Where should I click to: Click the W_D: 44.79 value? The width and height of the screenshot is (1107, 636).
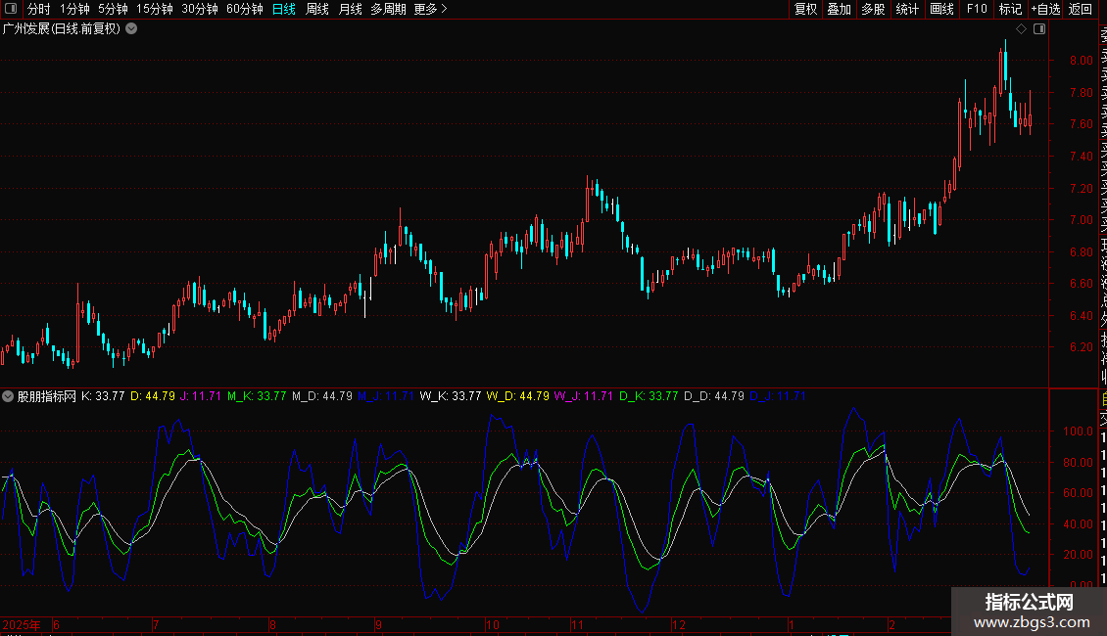(x=517, y=396)
